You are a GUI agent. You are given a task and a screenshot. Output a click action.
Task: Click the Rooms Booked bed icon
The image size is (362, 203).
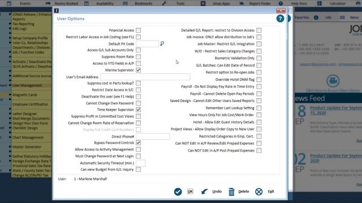[x=48, y=3]
